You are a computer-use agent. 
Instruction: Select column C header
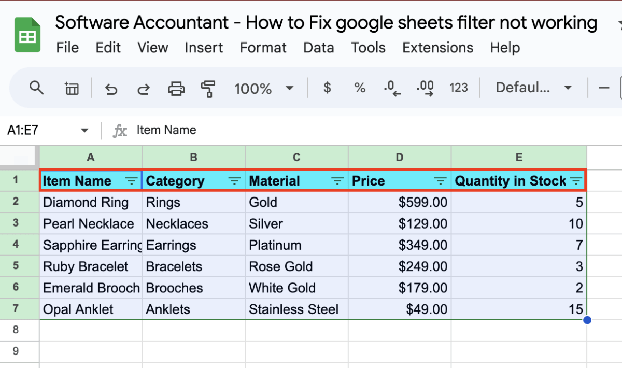pyautogui.click(x=296, y=157)
